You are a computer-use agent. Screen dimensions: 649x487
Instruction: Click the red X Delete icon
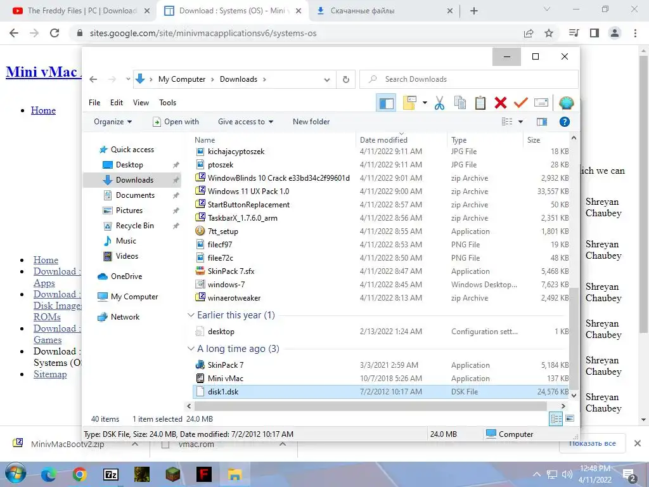tap(501, 102)
